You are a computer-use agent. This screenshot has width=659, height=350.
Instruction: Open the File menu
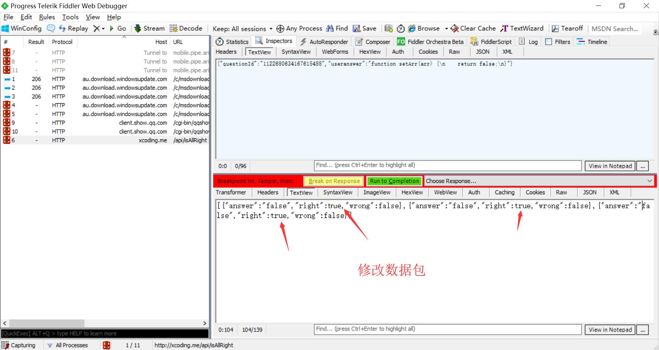point(8,17)
